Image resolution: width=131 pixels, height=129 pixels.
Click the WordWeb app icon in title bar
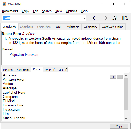[x=4, y=4]
